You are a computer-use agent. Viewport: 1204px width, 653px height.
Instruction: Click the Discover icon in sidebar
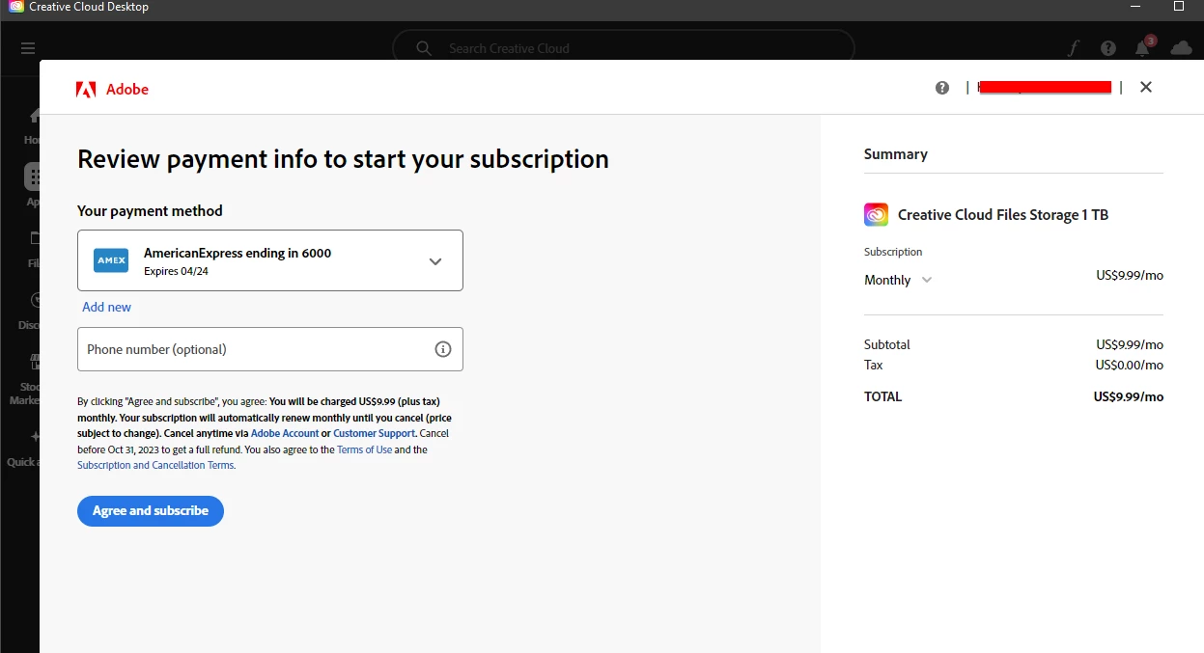point(35,300)
